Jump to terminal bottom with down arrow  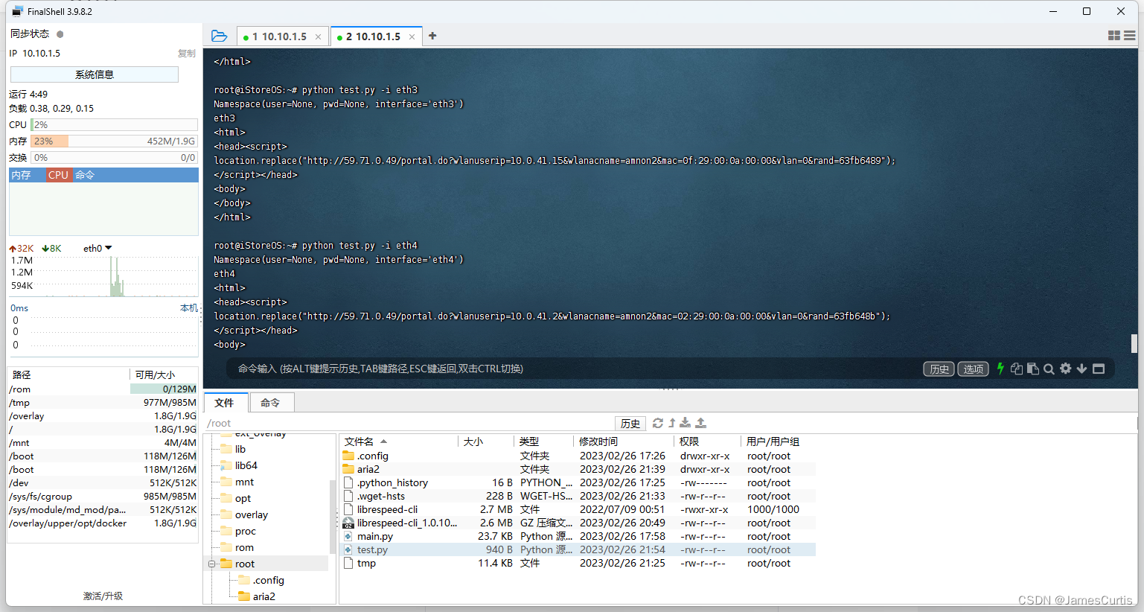[1081, 369]
